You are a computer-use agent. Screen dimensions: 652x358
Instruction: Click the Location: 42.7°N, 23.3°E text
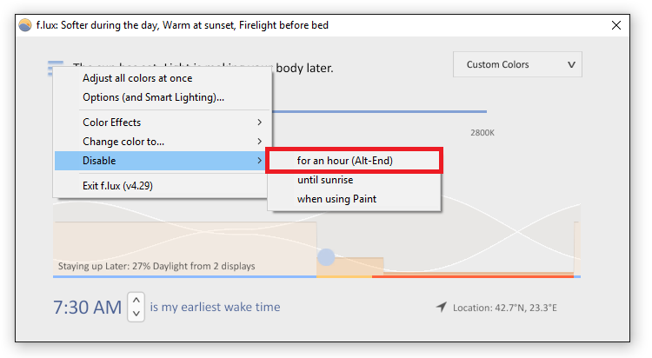click(x=505, y=308)
